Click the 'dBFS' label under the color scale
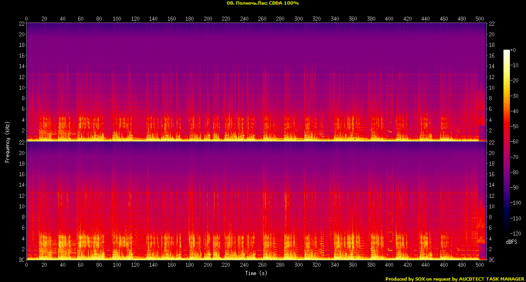 click(x=511, y=242)
